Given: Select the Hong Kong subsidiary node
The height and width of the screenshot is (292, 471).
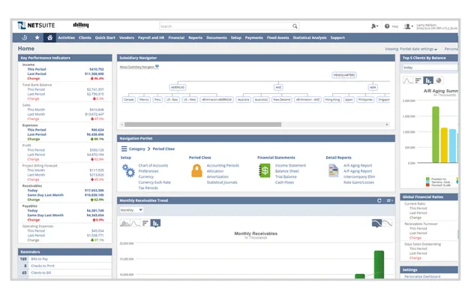Looking at the screenshot, I should coord(332,100).
